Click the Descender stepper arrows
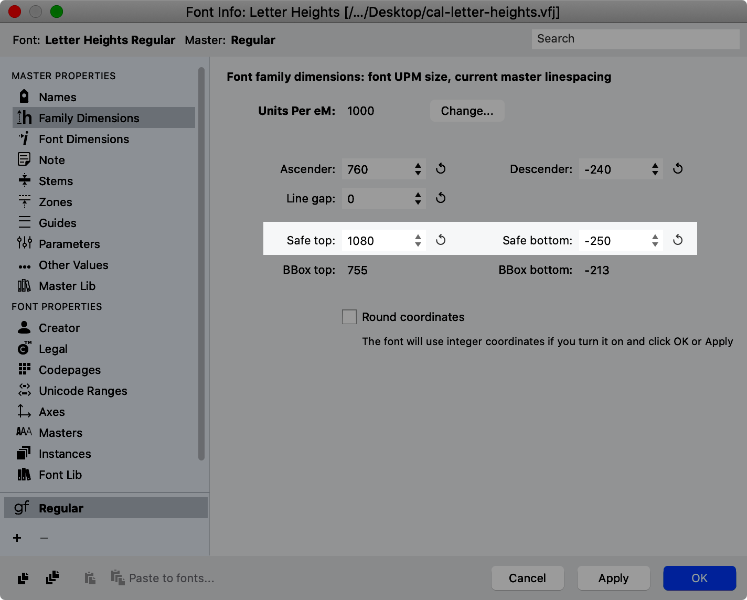747x600 pixels. click(x=655, y=169)
